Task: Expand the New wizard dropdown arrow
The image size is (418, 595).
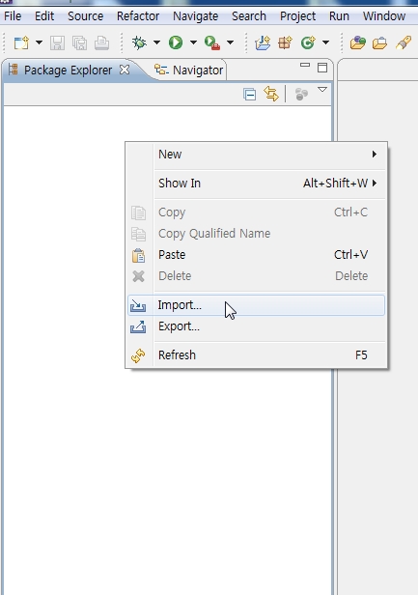Action: pos(39,42)
